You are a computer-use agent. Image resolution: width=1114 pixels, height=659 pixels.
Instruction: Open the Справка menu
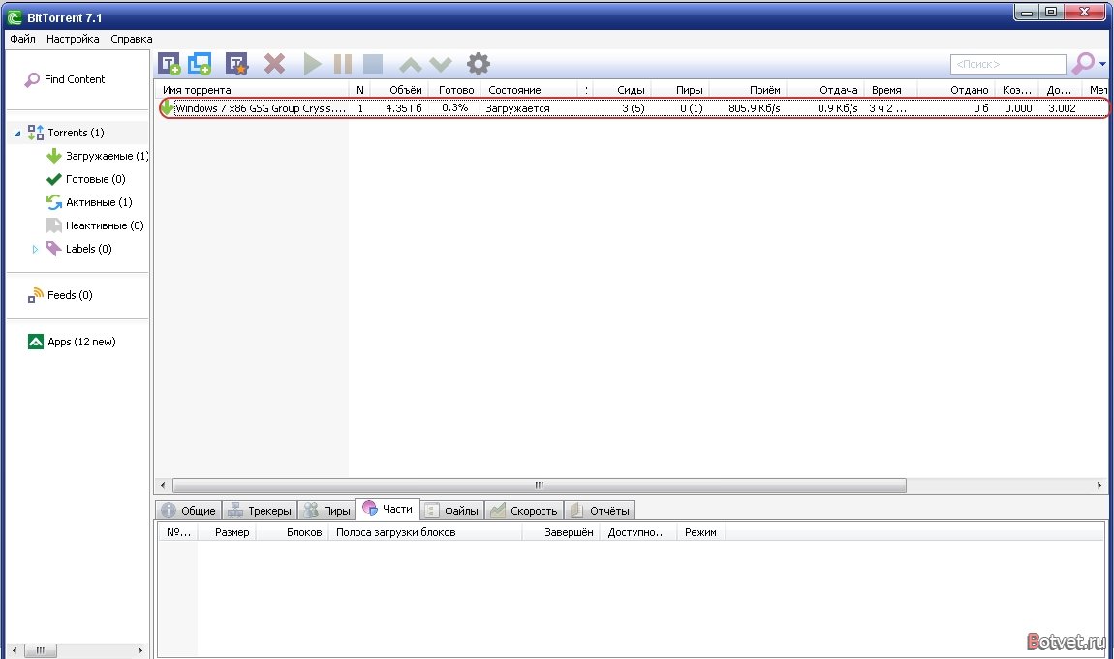point(132,39)
